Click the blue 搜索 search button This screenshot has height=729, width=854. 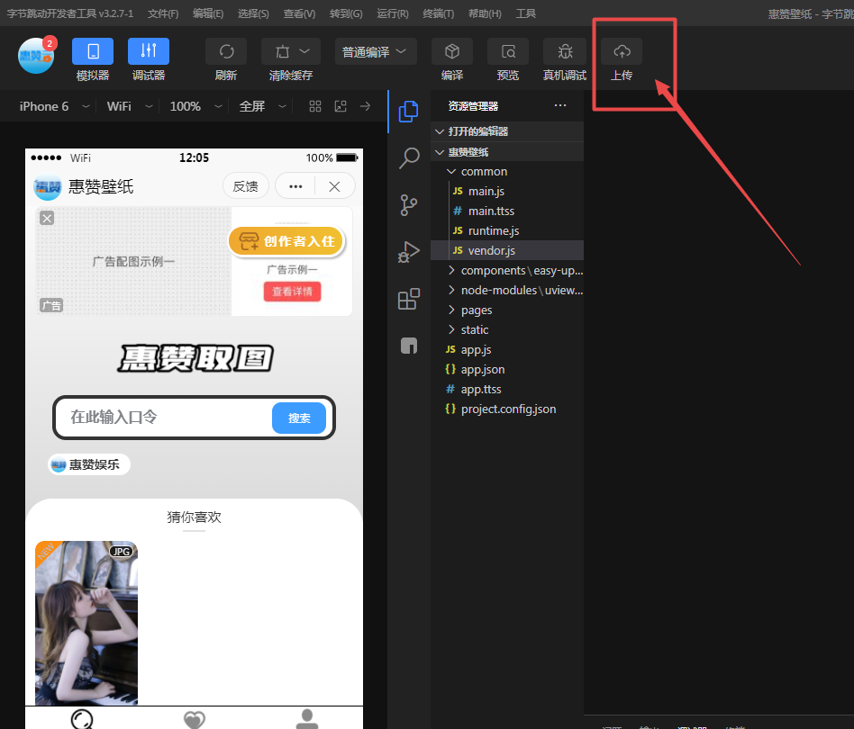pos(299,418)
